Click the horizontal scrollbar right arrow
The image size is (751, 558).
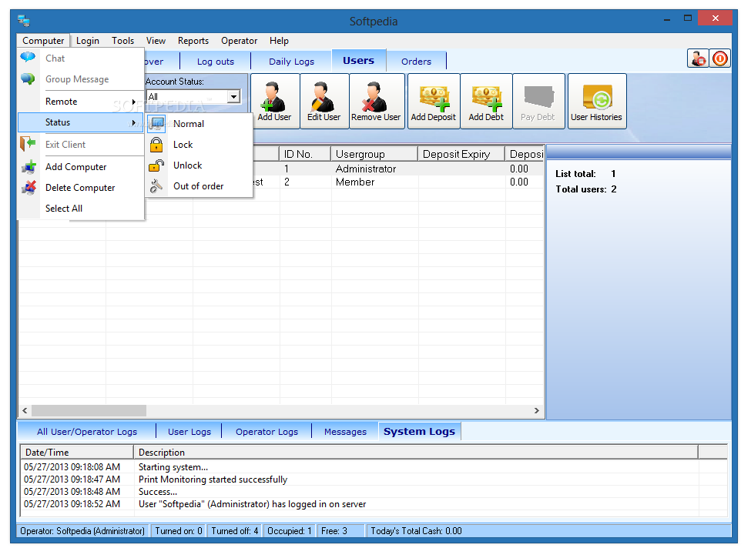point(536,410)
